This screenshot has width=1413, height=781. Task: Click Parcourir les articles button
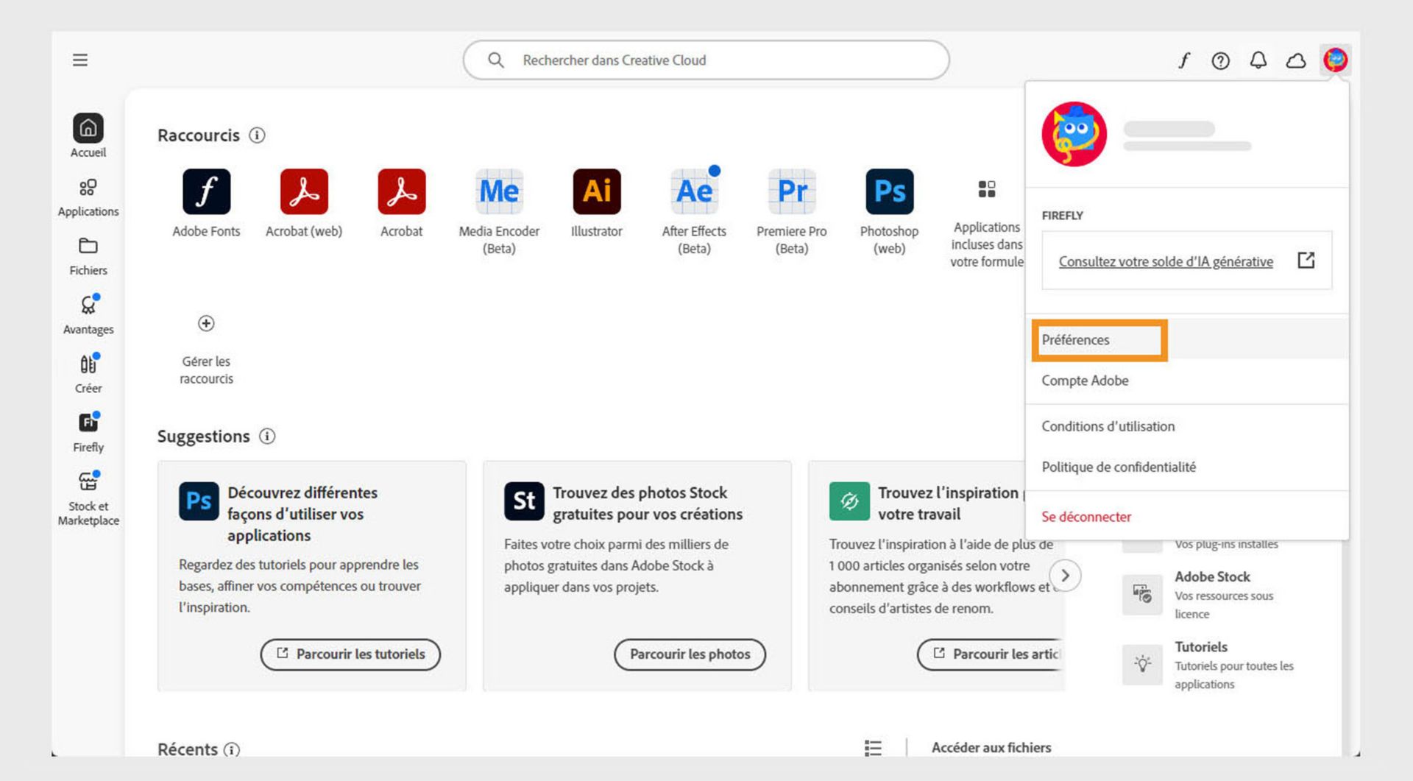point(991,654)
